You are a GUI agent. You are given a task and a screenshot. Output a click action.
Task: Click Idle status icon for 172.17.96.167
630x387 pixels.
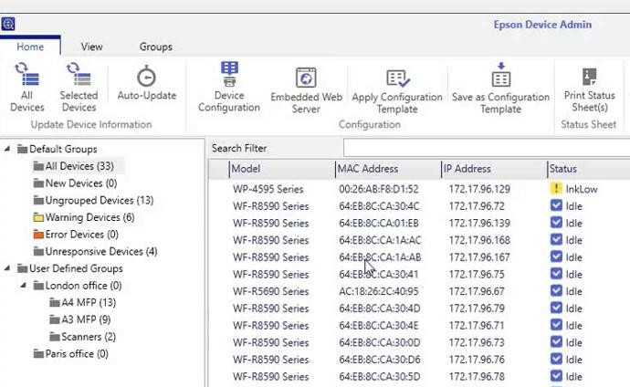(x=556, y=256)
